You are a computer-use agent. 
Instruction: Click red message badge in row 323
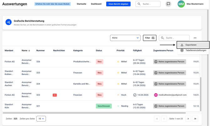(55, 95)
